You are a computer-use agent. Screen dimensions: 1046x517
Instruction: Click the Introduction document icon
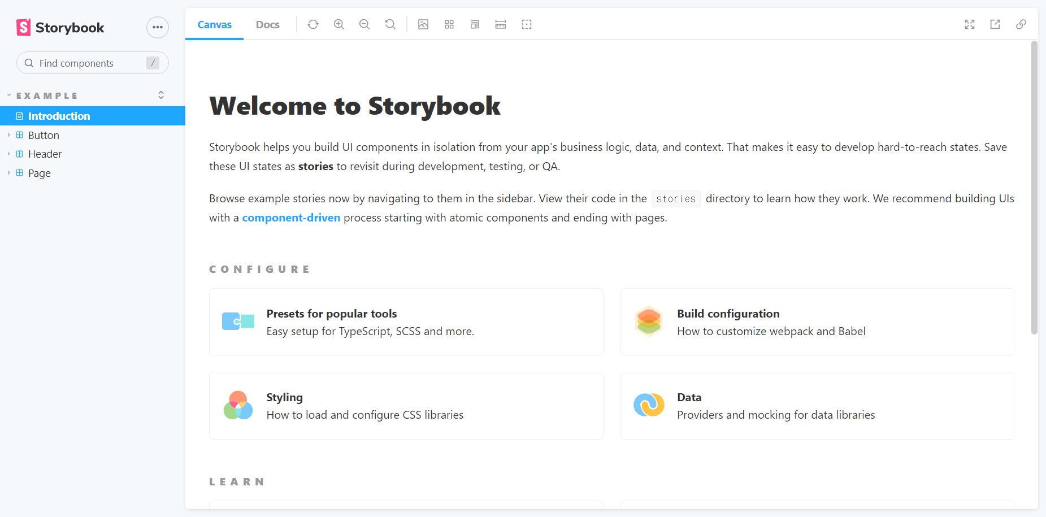coord(20,116)
